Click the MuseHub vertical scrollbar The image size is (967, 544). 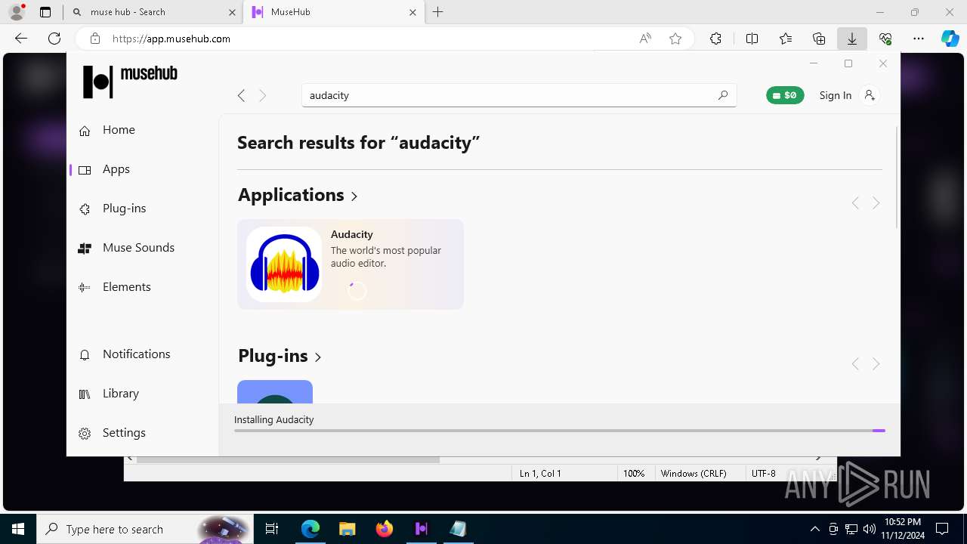pyautogui.click(x=897, y=178)
